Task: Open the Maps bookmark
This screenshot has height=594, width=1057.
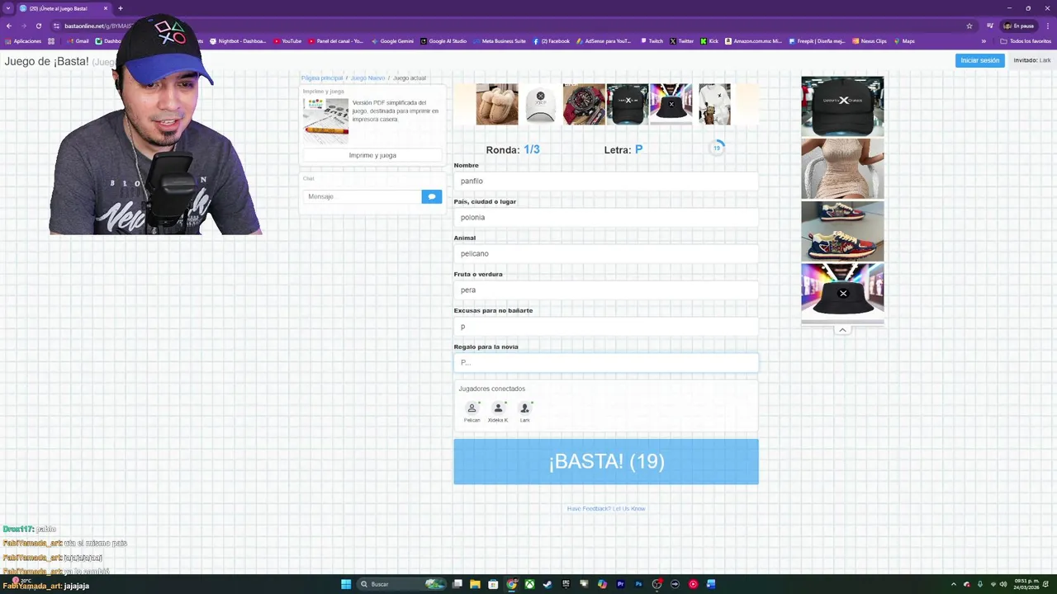Action: pyautogui.click(x=903, y=41)
